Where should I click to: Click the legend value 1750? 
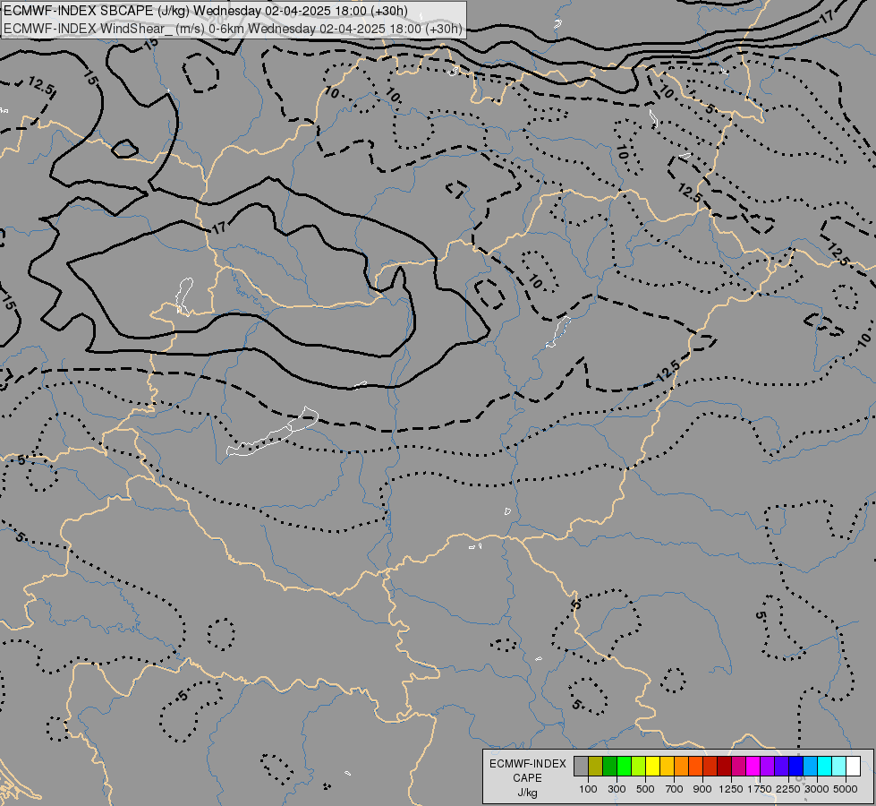[760, 789]
